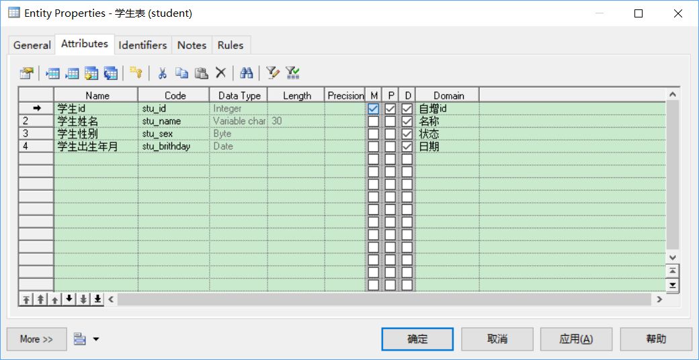Image resolution: width=699 pixels, height=360 pixels.
Task: Select the 学生id name cell
Action: point(96,109)
